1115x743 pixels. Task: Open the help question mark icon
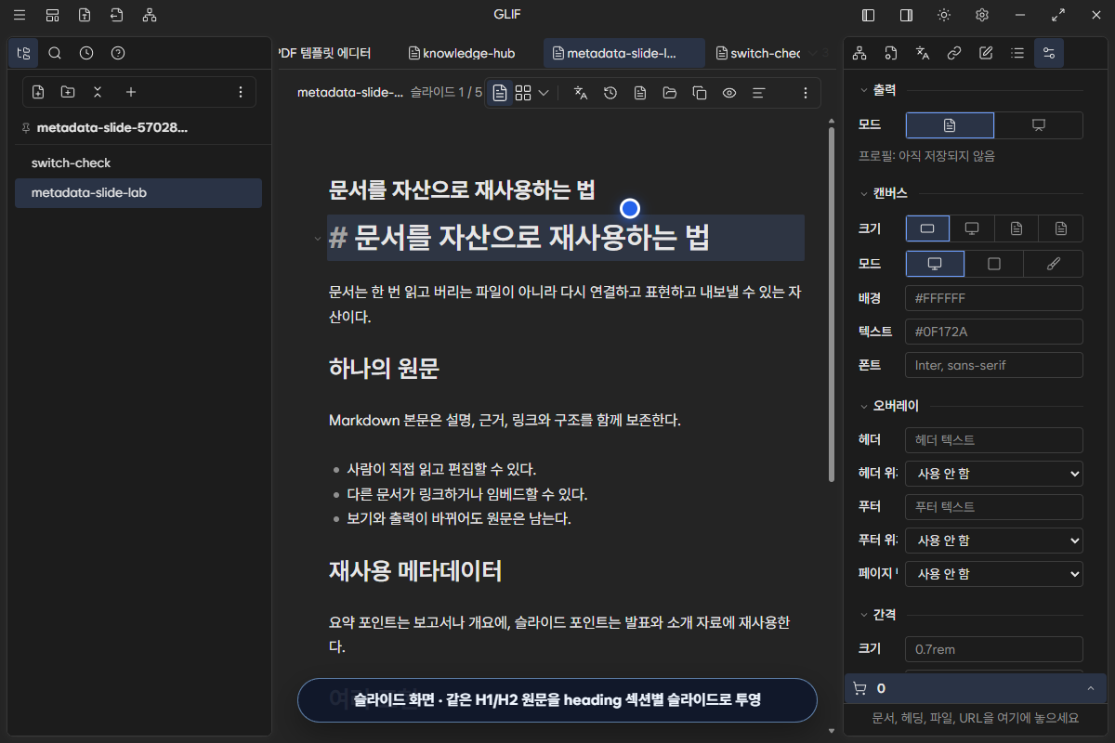(118, 53)
